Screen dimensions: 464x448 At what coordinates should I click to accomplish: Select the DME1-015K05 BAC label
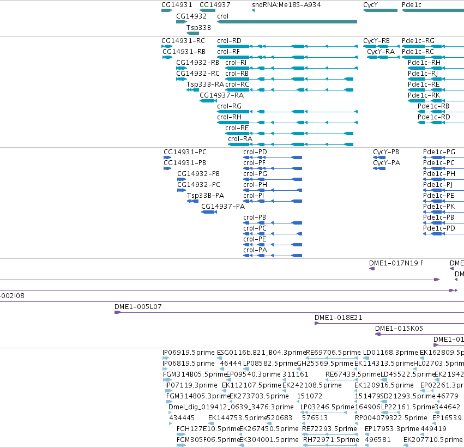tap(399, 329)
